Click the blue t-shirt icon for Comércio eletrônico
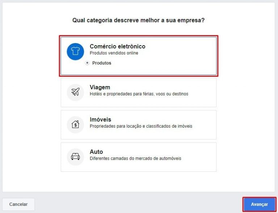The image size is (278, 213). click(x=75, y=51)
